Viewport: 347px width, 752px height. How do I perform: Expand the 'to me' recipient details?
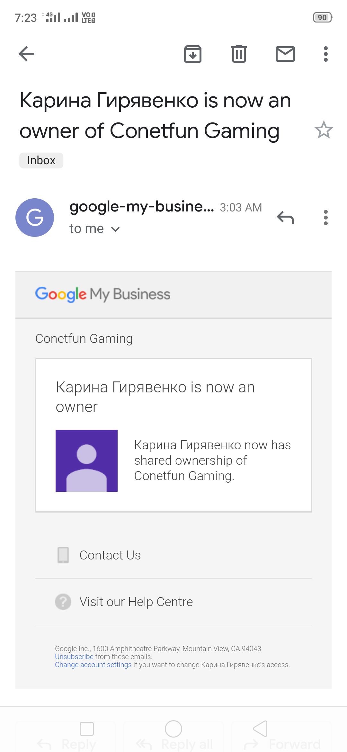point(94,229)
